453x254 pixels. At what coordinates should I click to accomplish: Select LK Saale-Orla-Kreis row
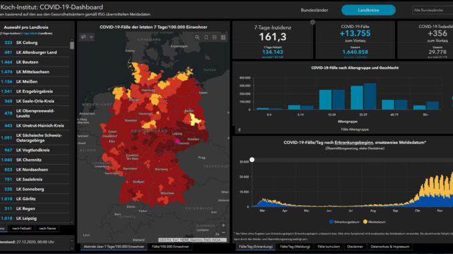pos(35,101)
